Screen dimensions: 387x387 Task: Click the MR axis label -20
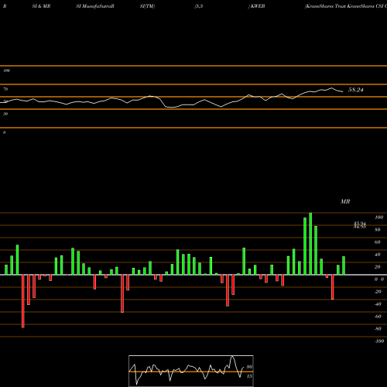click(x=378, y=292)
